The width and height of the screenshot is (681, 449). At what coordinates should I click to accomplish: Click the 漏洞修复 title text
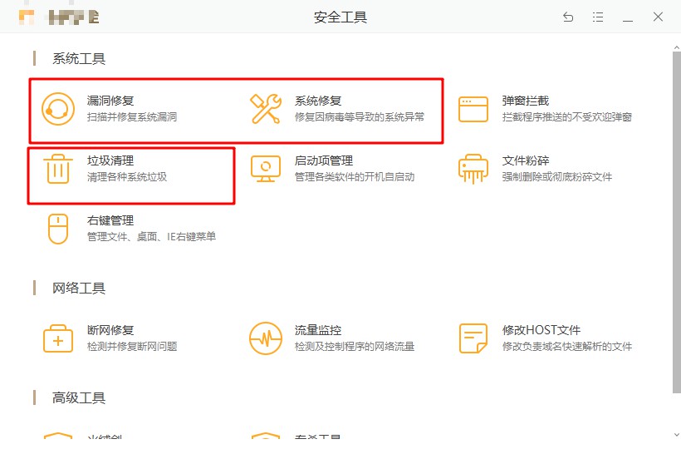click(110, 101)
